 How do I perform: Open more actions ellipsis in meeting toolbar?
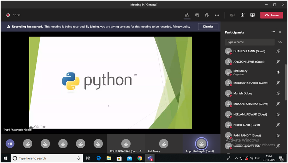point(217,15)
